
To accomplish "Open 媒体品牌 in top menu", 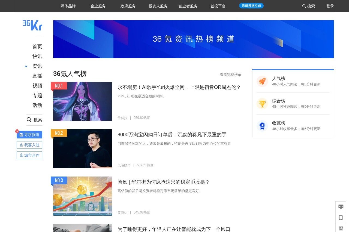I will tap(68, 6).
